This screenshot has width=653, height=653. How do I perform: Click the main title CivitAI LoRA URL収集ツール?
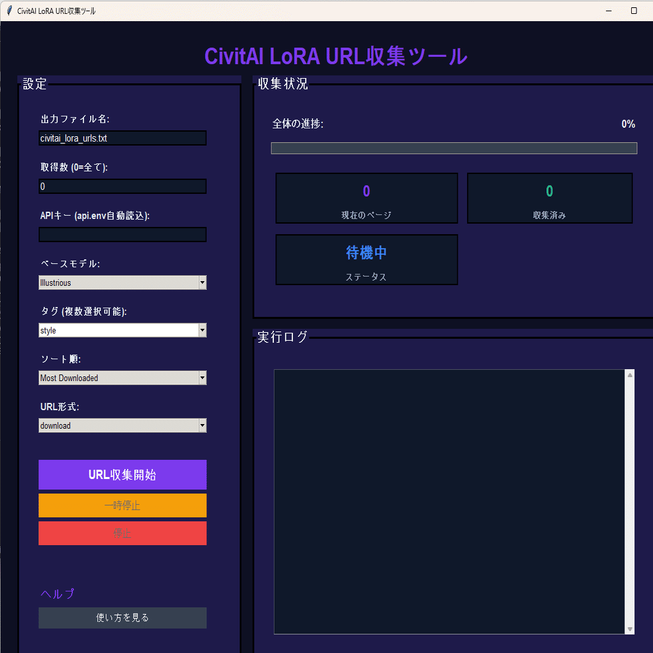click(x=335, y=56)
